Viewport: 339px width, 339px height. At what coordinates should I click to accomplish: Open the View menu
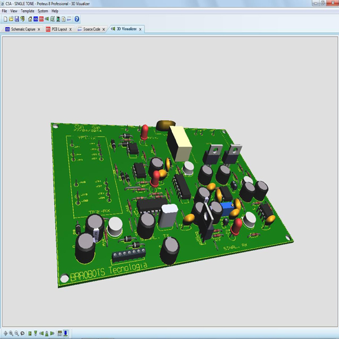[x=14, y=11]
